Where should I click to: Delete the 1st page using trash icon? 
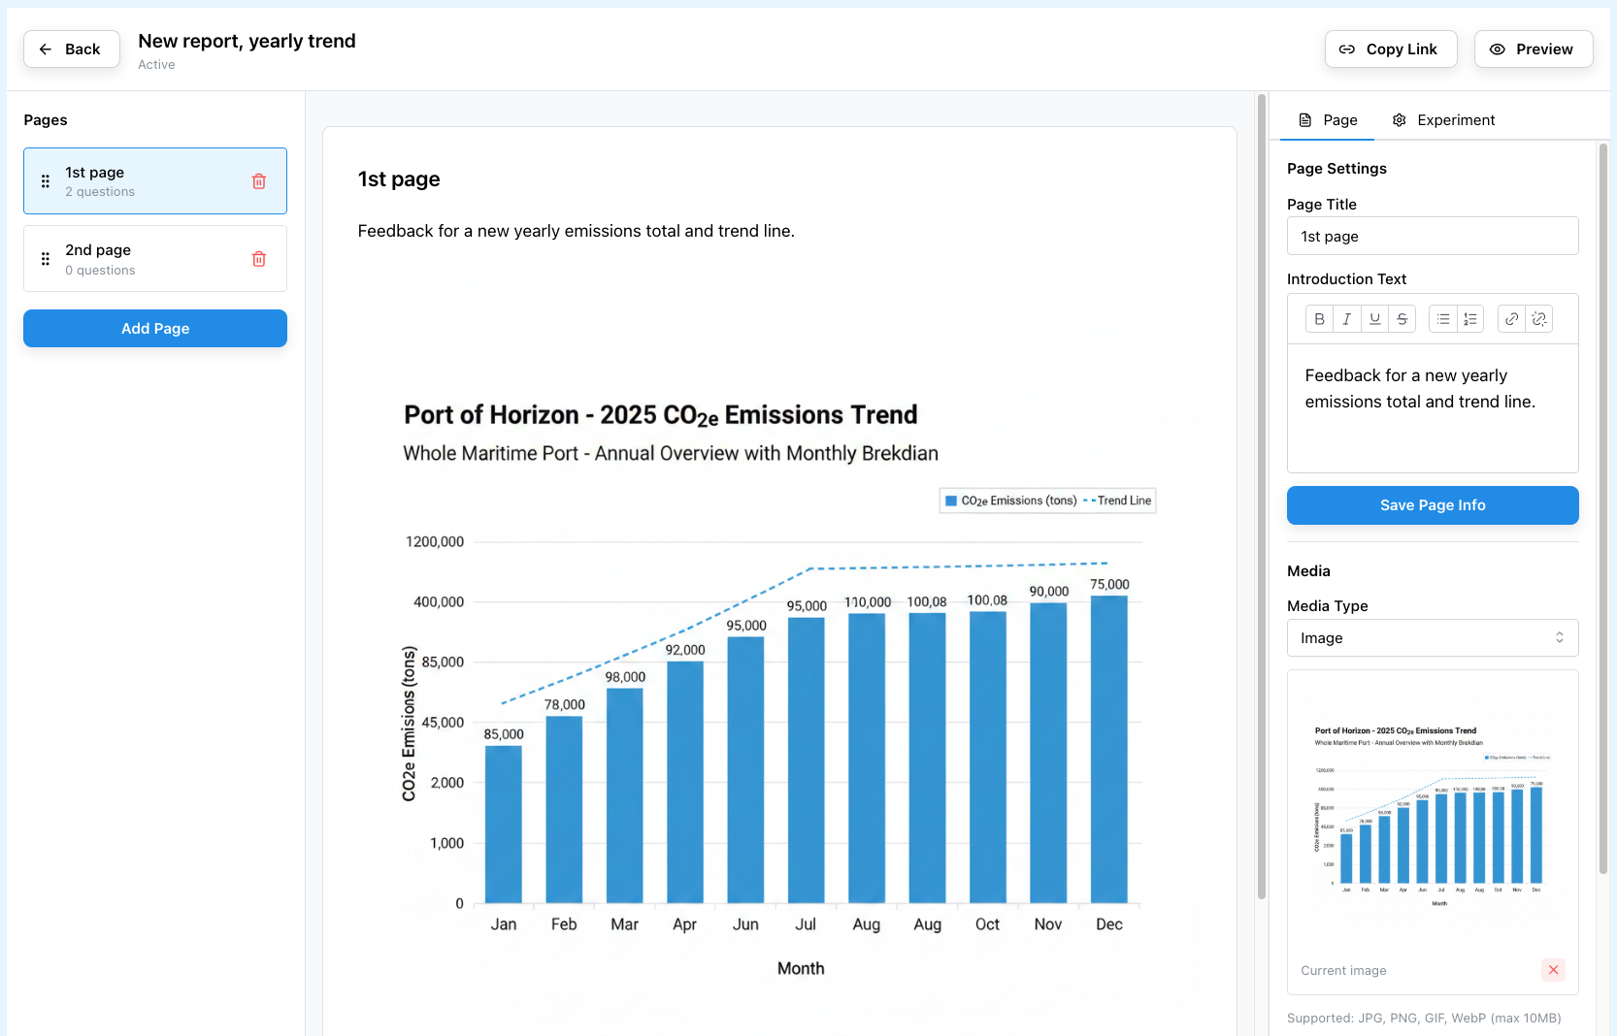[259, 181]
